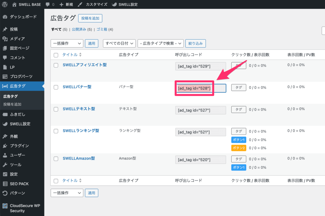The image size is (325, 216).
Task: Click the [ad_tag id="527"] shortcode field
Action: pos(200,110)
